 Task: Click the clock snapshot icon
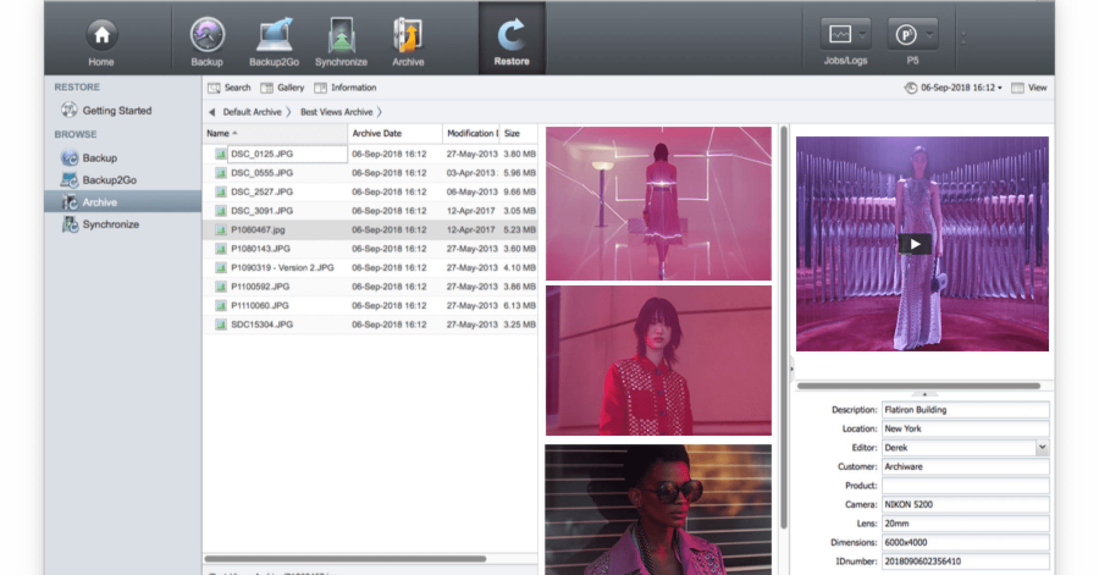[910, 88]
